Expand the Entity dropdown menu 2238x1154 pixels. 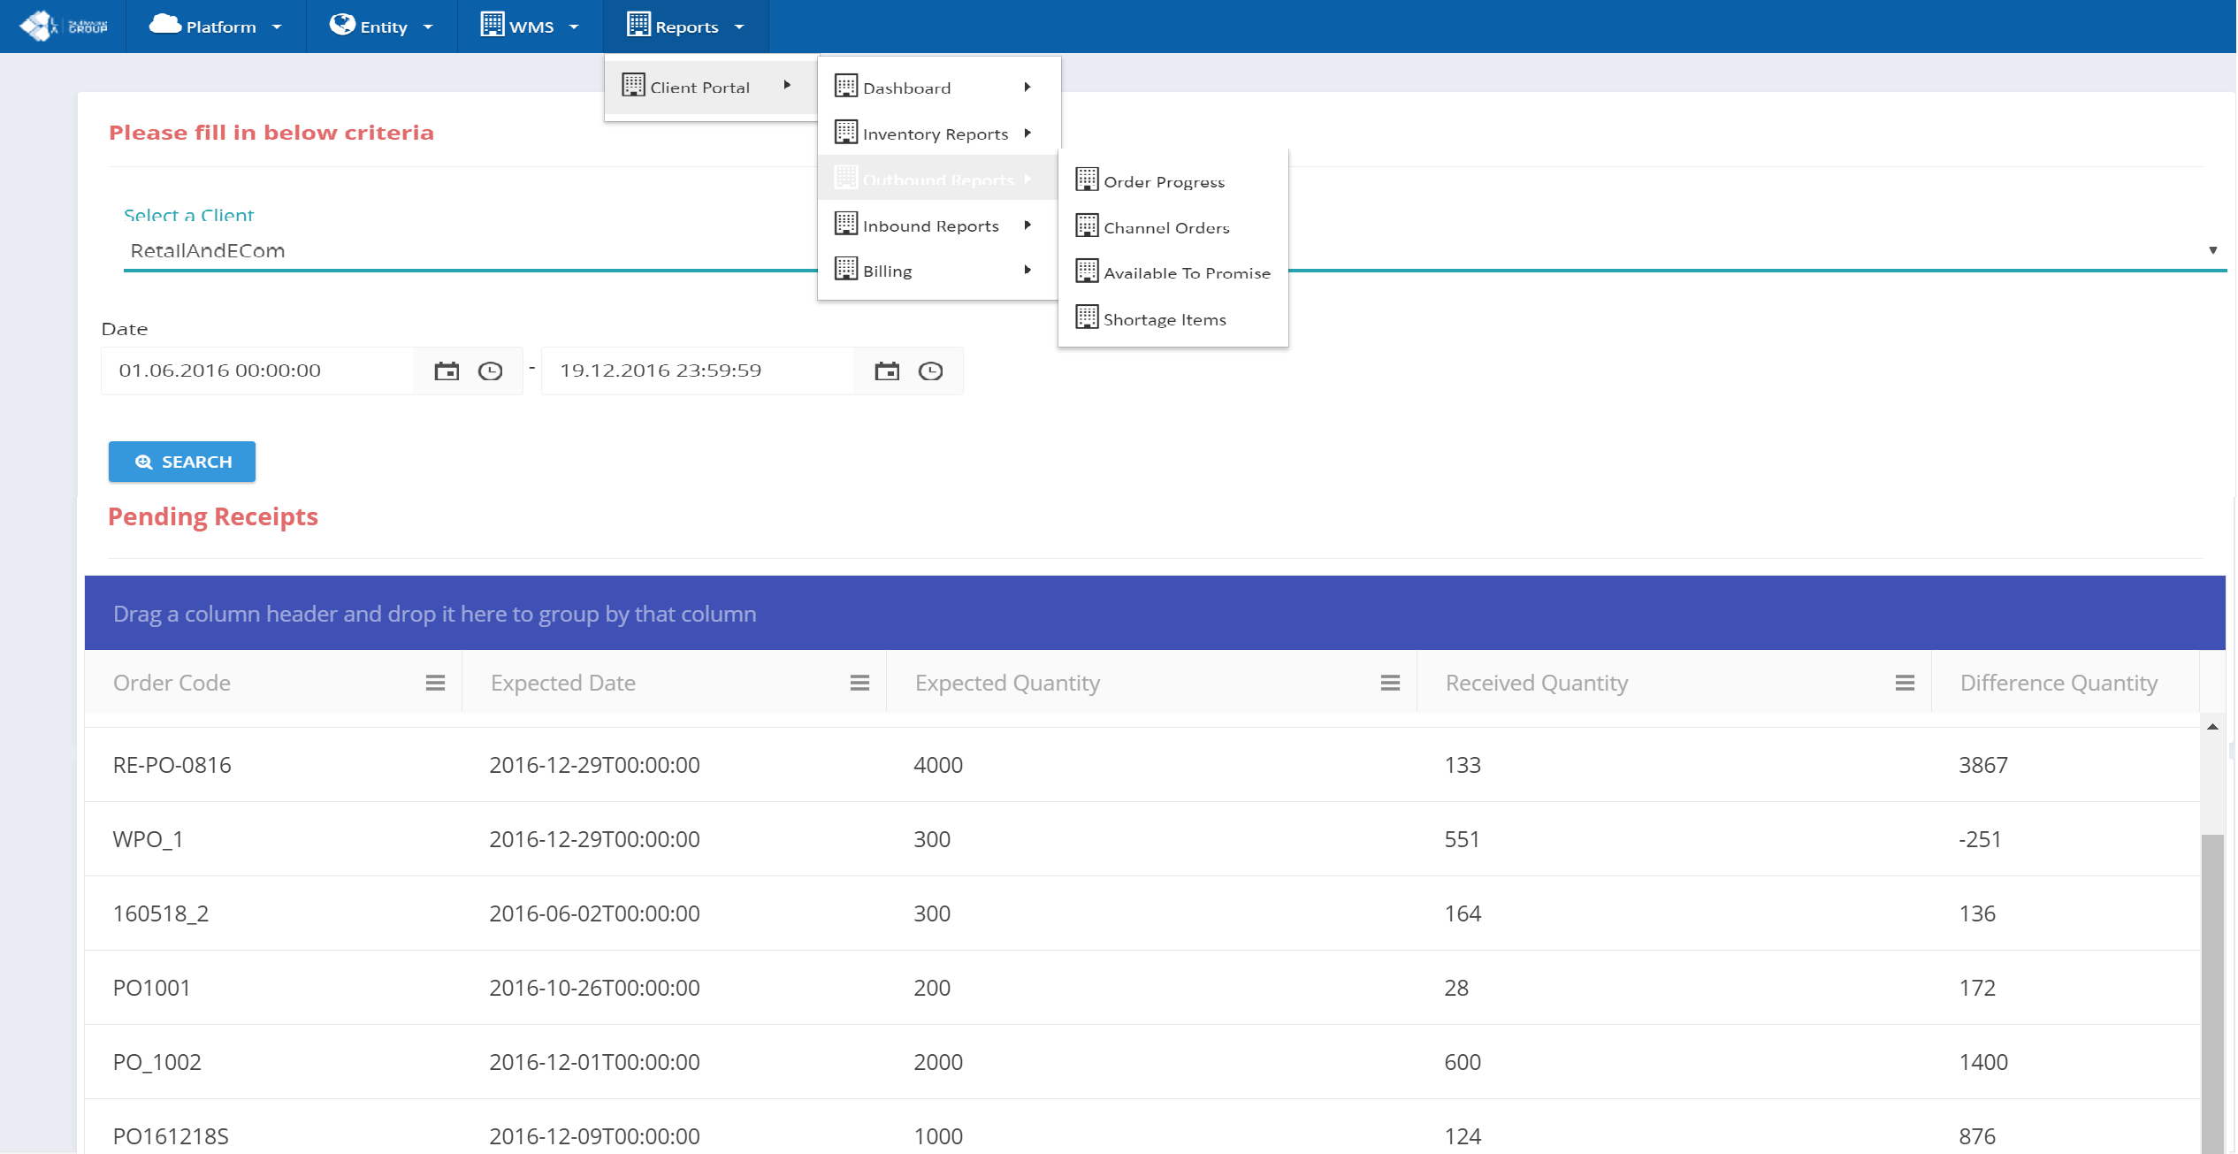pyautogui.click(x=381, y=27)
